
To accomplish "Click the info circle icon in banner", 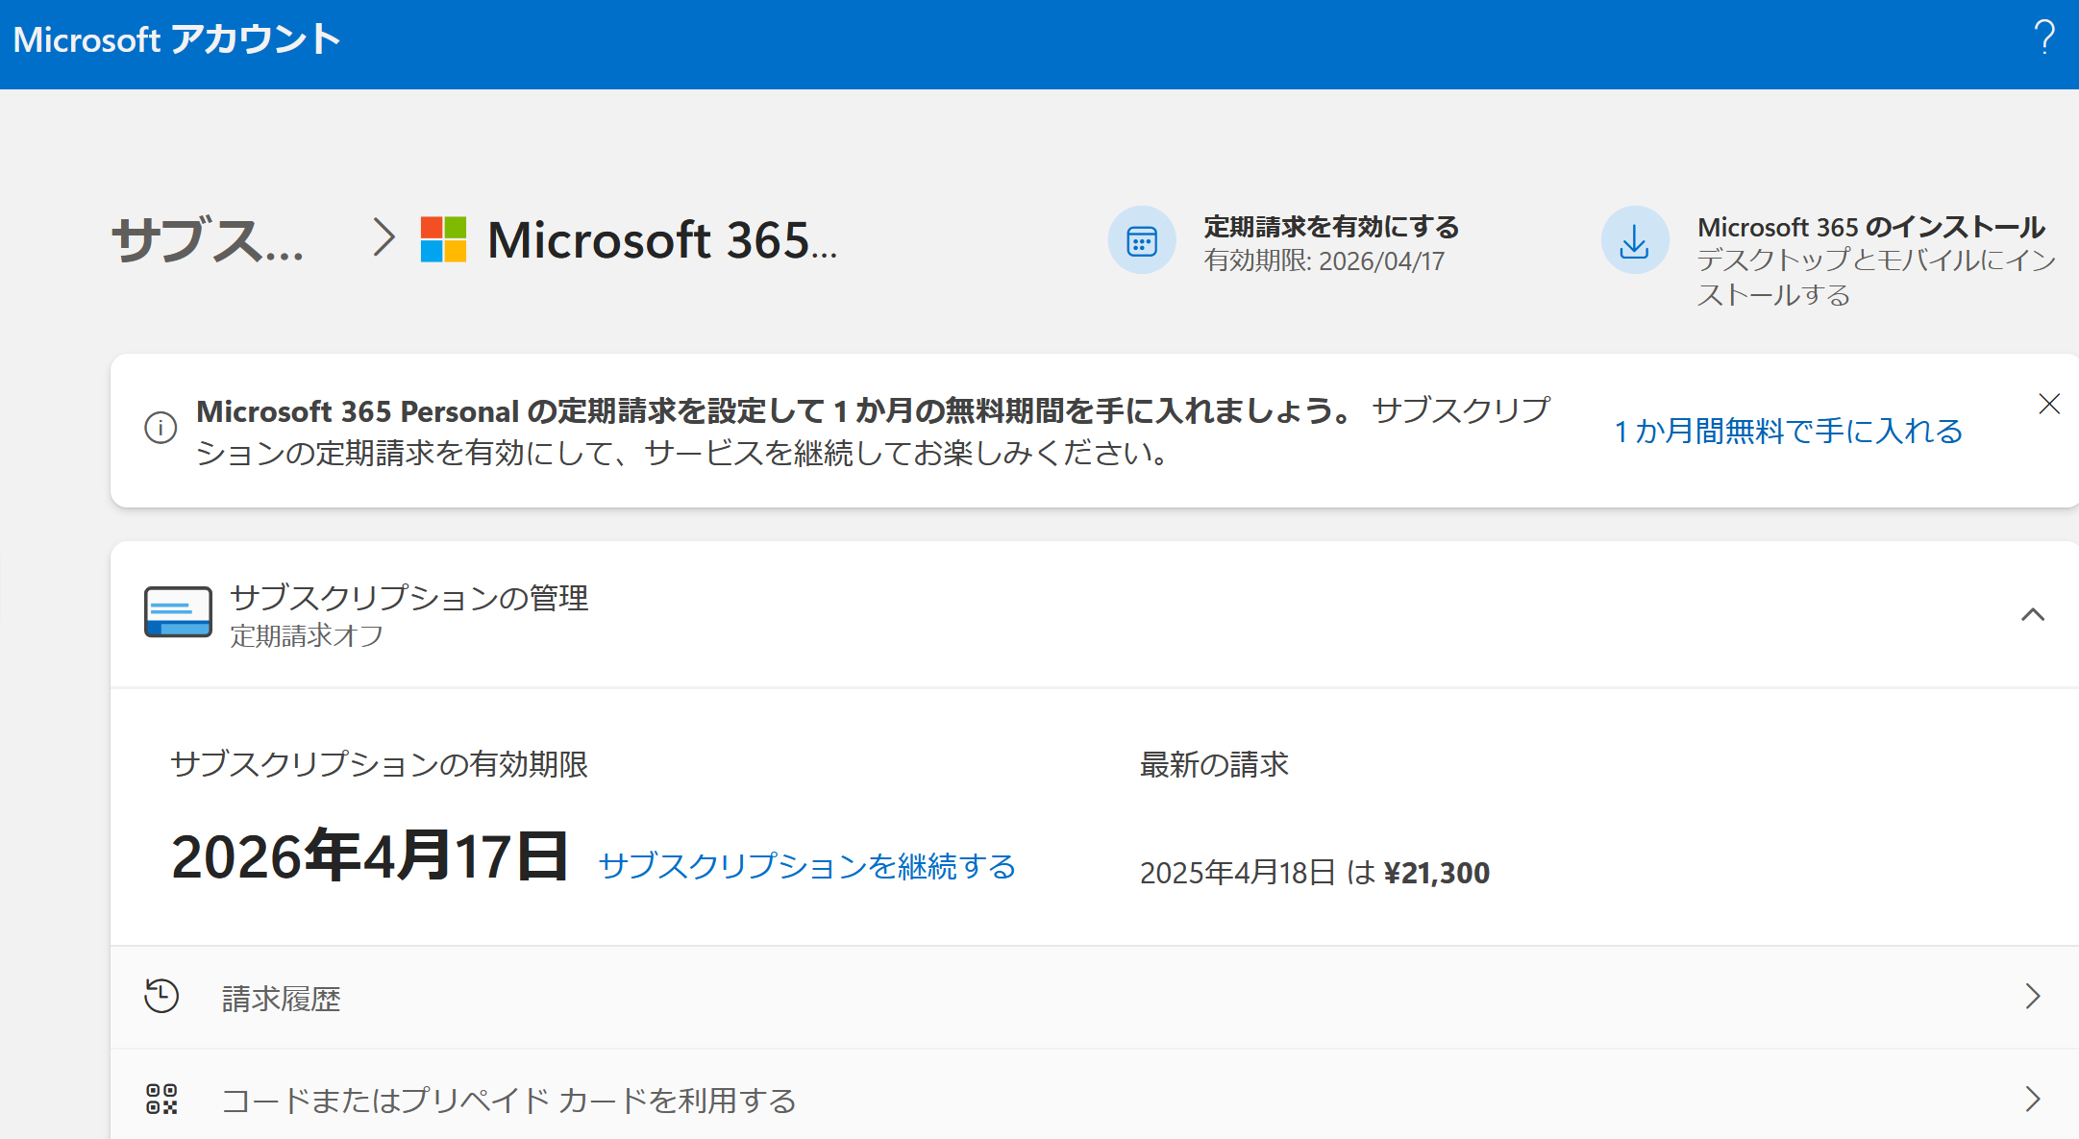I will (x=161, y=428).
